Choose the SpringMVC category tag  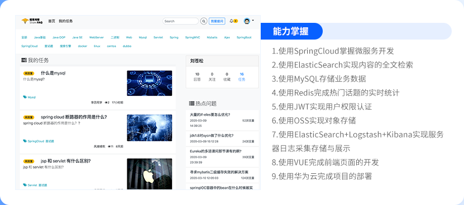coord(193,37)
